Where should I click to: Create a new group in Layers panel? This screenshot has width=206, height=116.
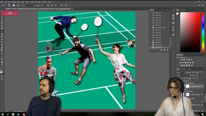[196, 111]
